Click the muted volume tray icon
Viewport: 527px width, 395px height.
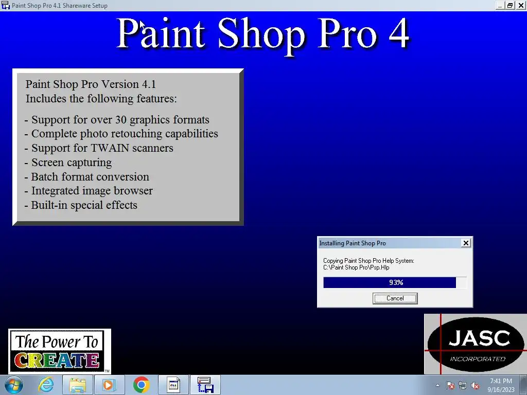[475, 385]
